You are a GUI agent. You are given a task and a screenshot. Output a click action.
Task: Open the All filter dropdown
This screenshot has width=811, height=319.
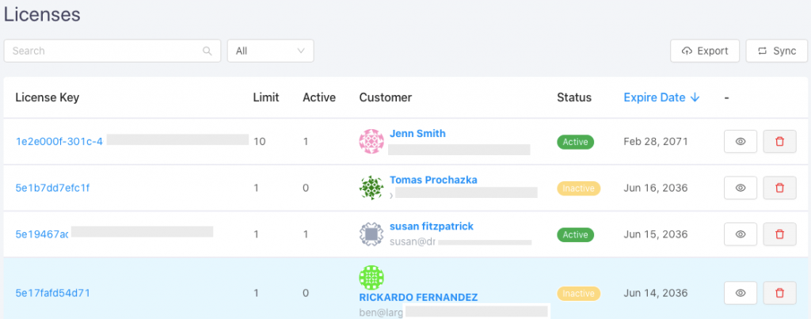pos(271,51)
